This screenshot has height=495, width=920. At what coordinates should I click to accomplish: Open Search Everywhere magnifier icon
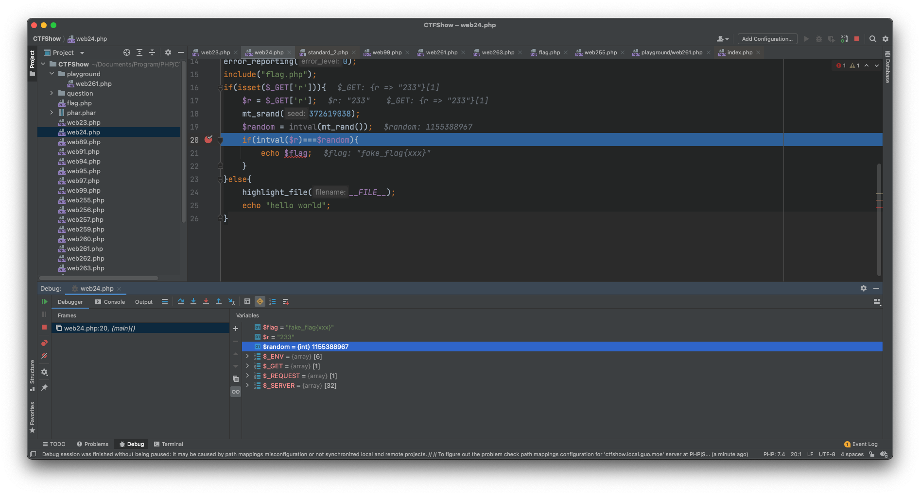point(872,39)
